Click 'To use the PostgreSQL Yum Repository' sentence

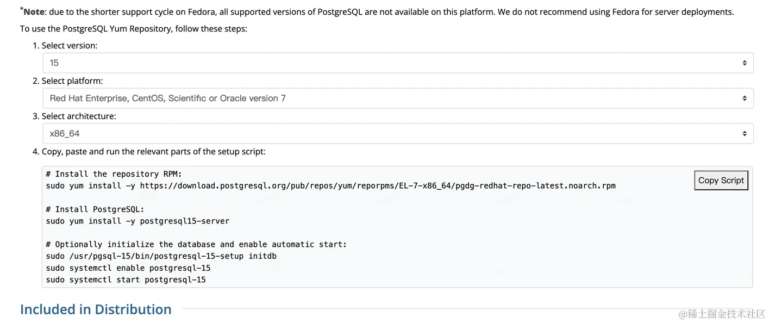click(x=134, y=28)
